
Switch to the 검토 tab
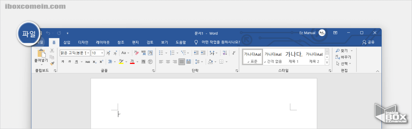point(150,42)
